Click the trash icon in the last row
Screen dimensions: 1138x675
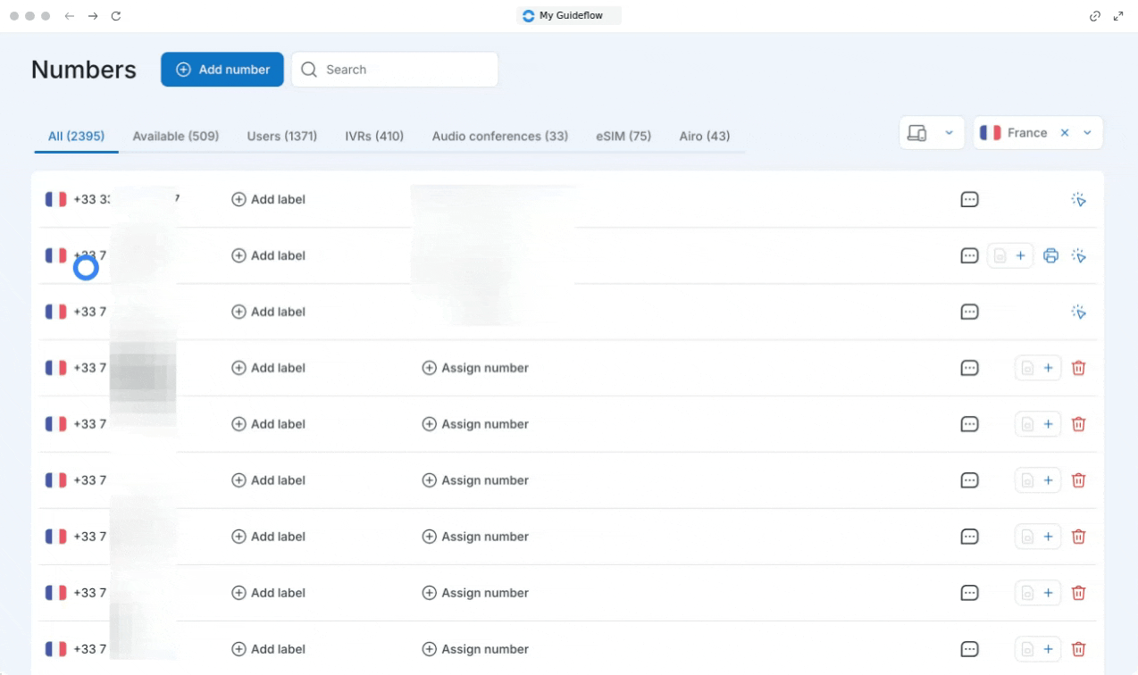click(x=1078, y=649)
